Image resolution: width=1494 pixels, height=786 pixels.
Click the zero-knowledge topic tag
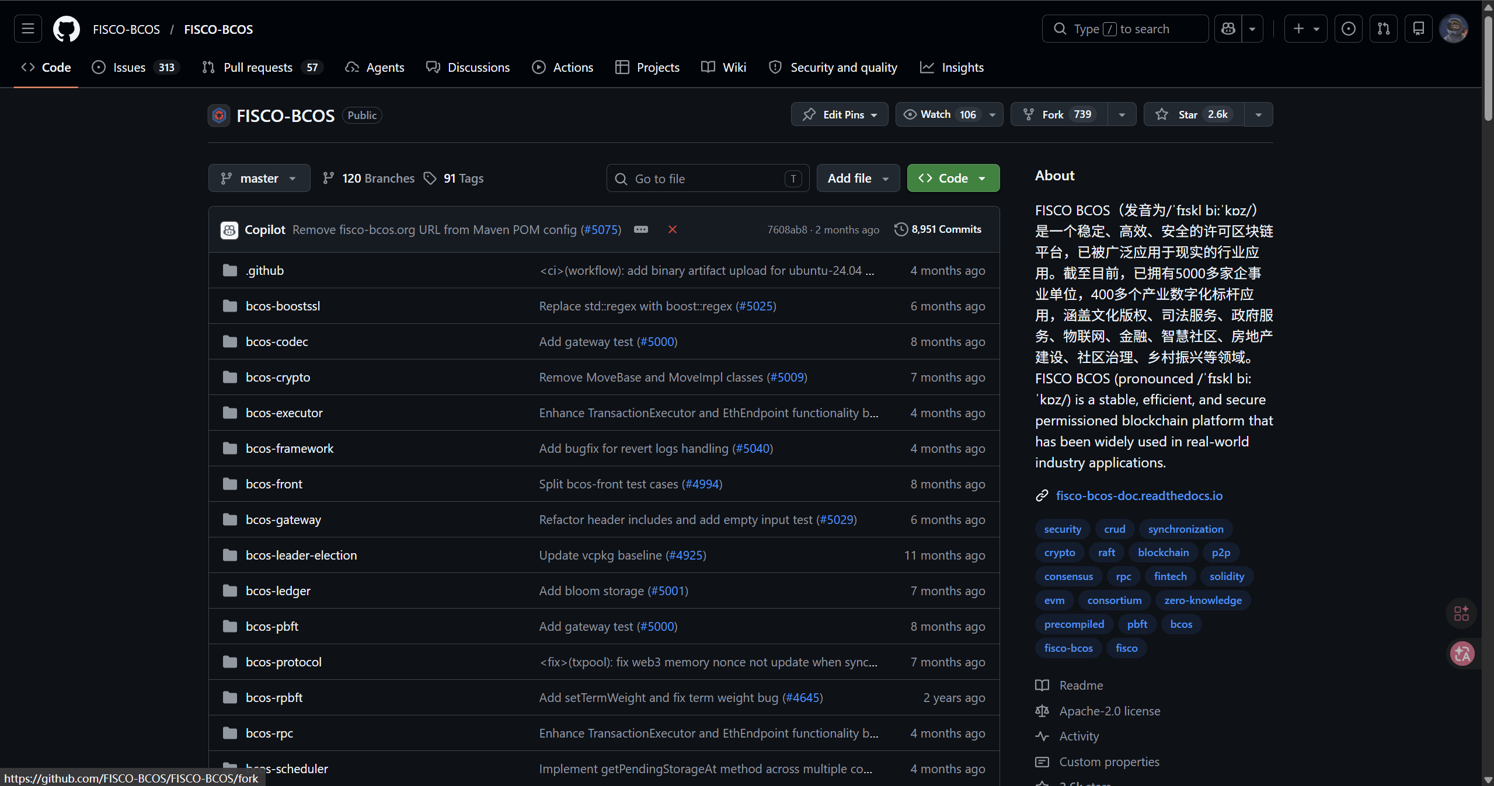(x=1203, y=600)
